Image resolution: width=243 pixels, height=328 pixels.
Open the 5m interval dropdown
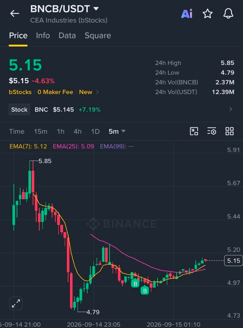tap(117, 131)
